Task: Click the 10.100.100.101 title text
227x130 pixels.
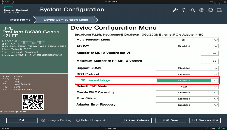Action: (x=112, y=2)
